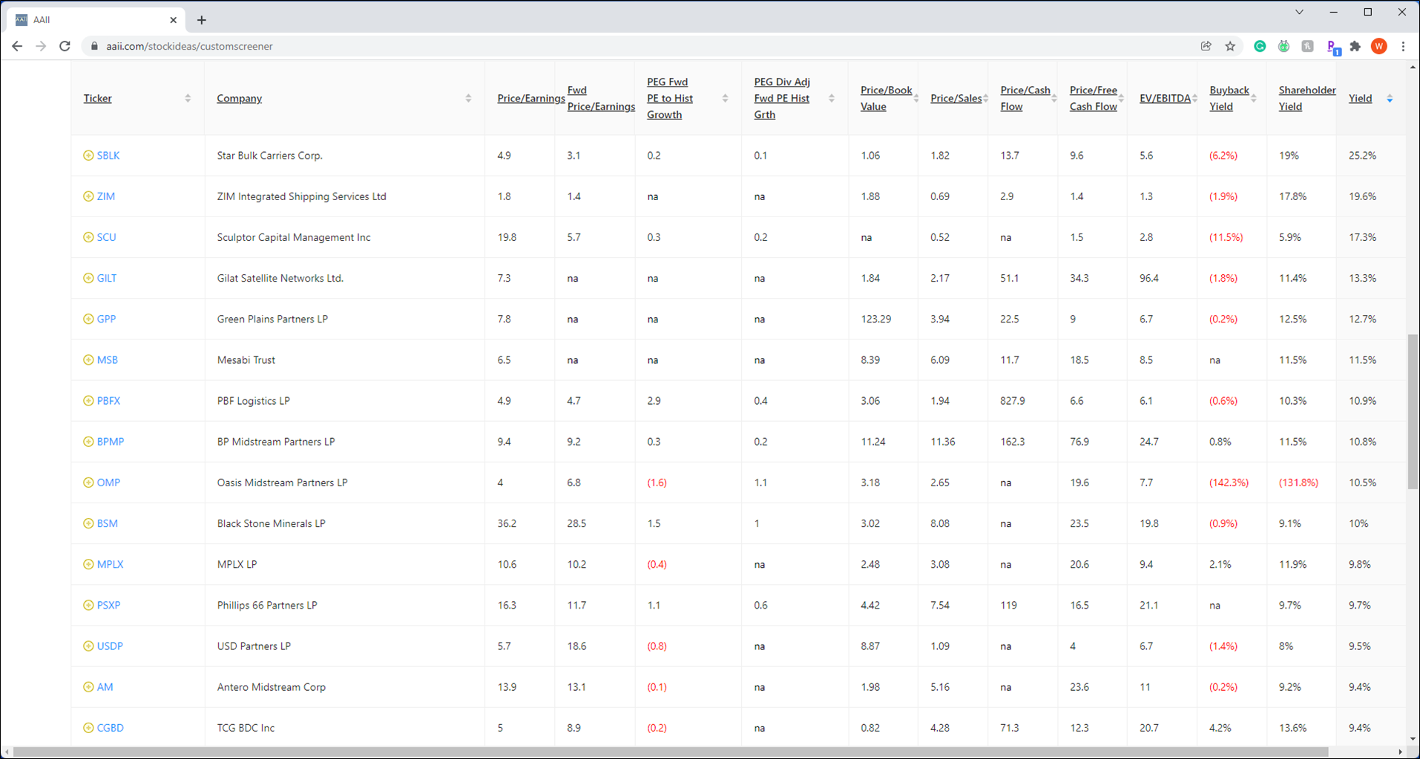Image resolution: width=1420 pixels, height=759 pixels.
Task: Open the SBLK ticker link
Action: pos(108,156)
